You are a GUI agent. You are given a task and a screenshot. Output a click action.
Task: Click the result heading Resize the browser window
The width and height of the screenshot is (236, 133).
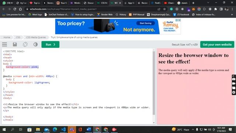click(193, 58)
